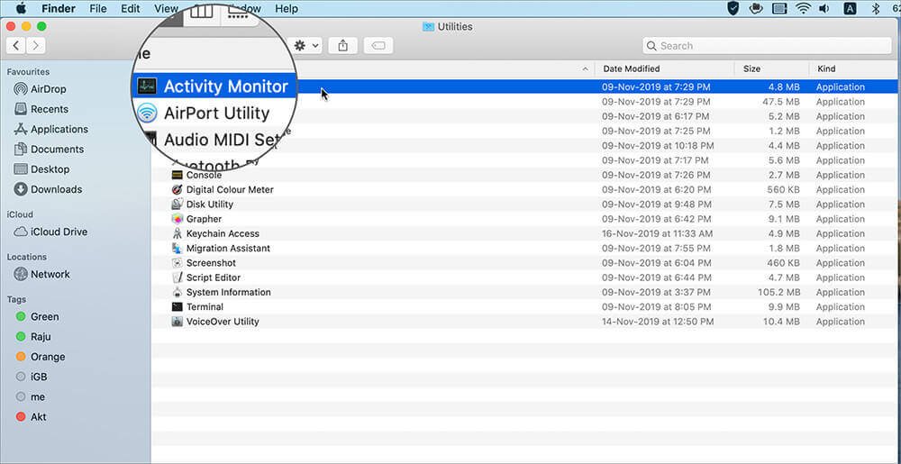Go forward with the toolbar forward arrow
The image size is (901, 464).
tap(36, 46)
